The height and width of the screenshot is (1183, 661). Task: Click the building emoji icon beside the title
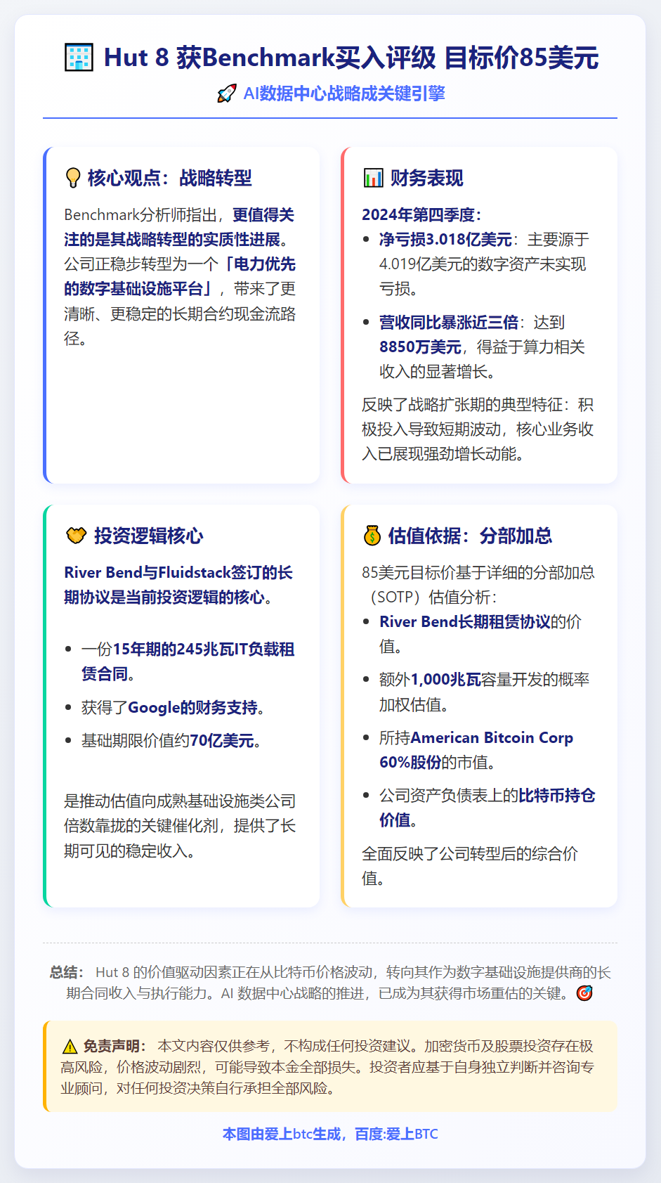click(x=79, y=57)
